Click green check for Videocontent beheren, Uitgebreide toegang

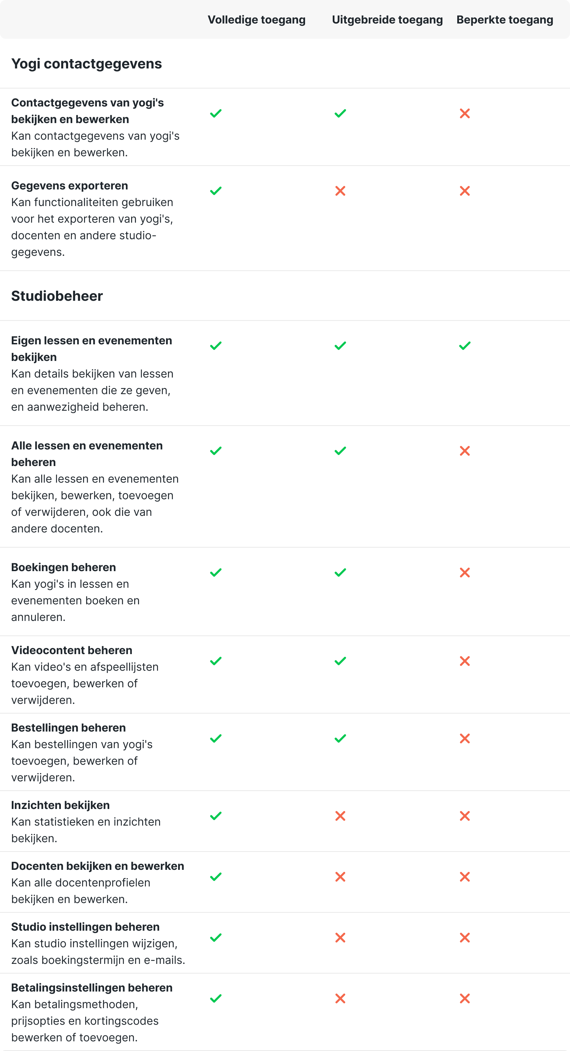(x=340, y=661)
